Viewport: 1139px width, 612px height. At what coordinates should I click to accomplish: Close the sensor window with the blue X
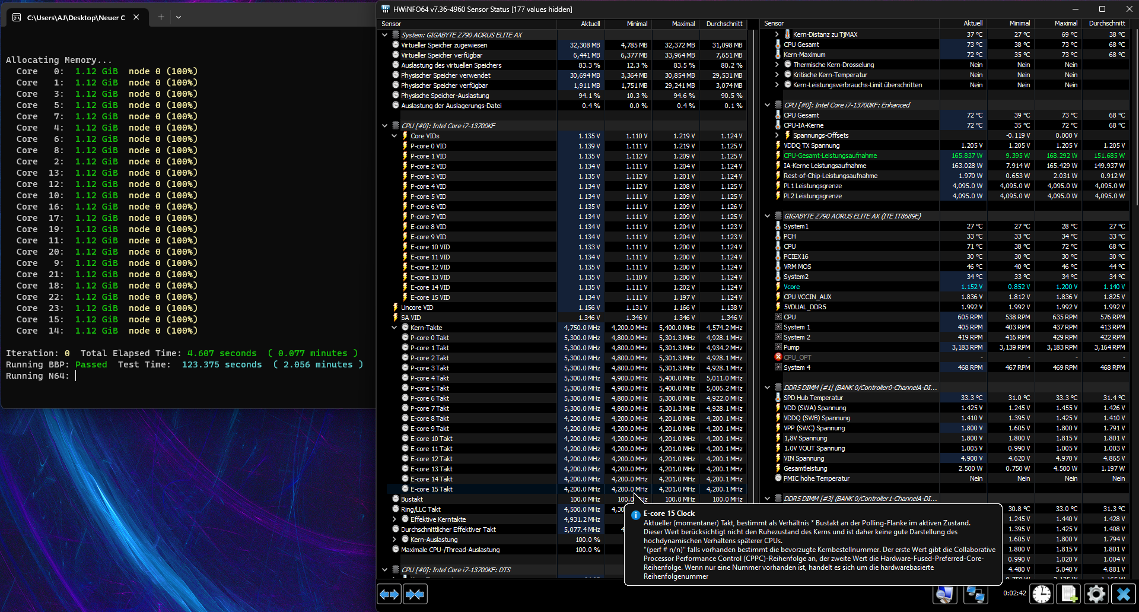[1124, 594]
